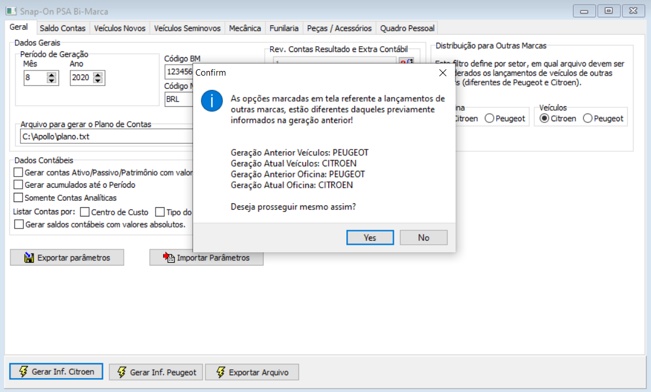Click 'Geração Anterior Veículos: PEUGEOT' line
The width and height of the screenshot is (651, 392).
coord(299,152)
